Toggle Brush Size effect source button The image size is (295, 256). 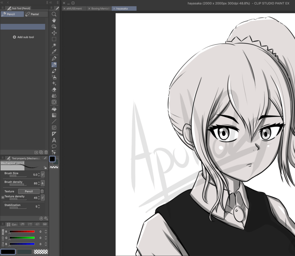(x=43, y=174)
